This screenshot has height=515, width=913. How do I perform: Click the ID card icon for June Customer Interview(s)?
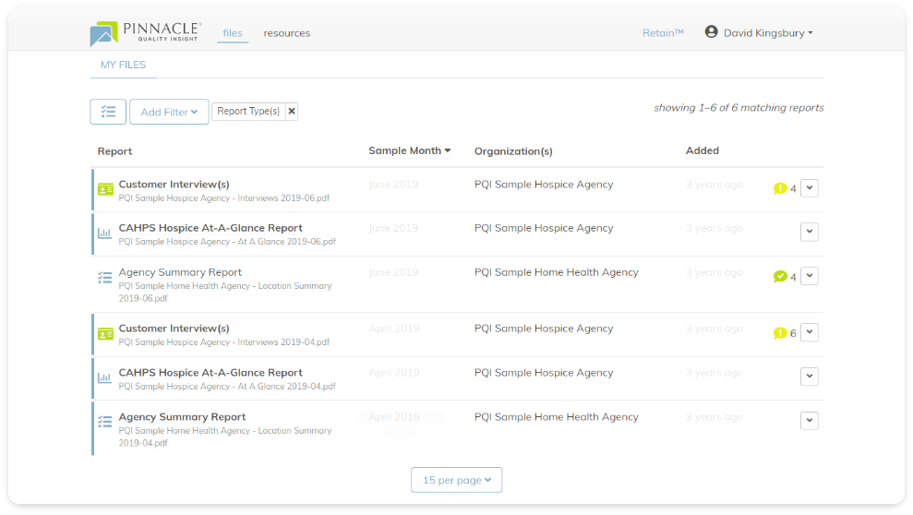pyautogui.click(x=106, y=189)
